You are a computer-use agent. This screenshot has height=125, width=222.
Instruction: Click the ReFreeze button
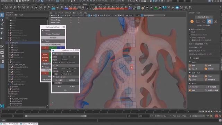pos(53,38)
